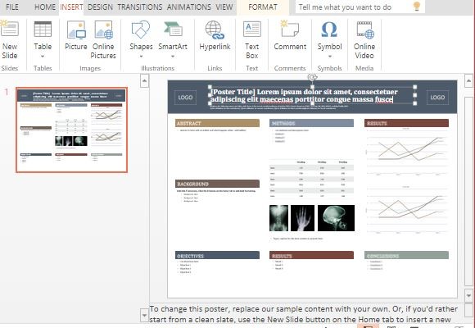Insert a Comment
Viewport: 475px width, 328px height.
[x=290, y=35]
